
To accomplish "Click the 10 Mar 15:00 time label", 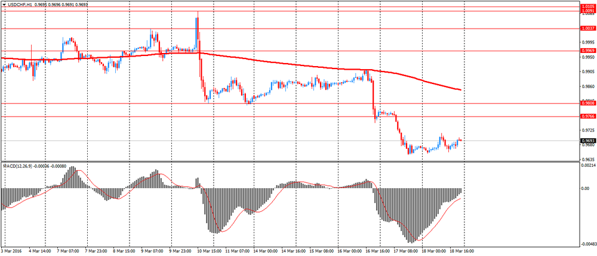I will (208, 251).
